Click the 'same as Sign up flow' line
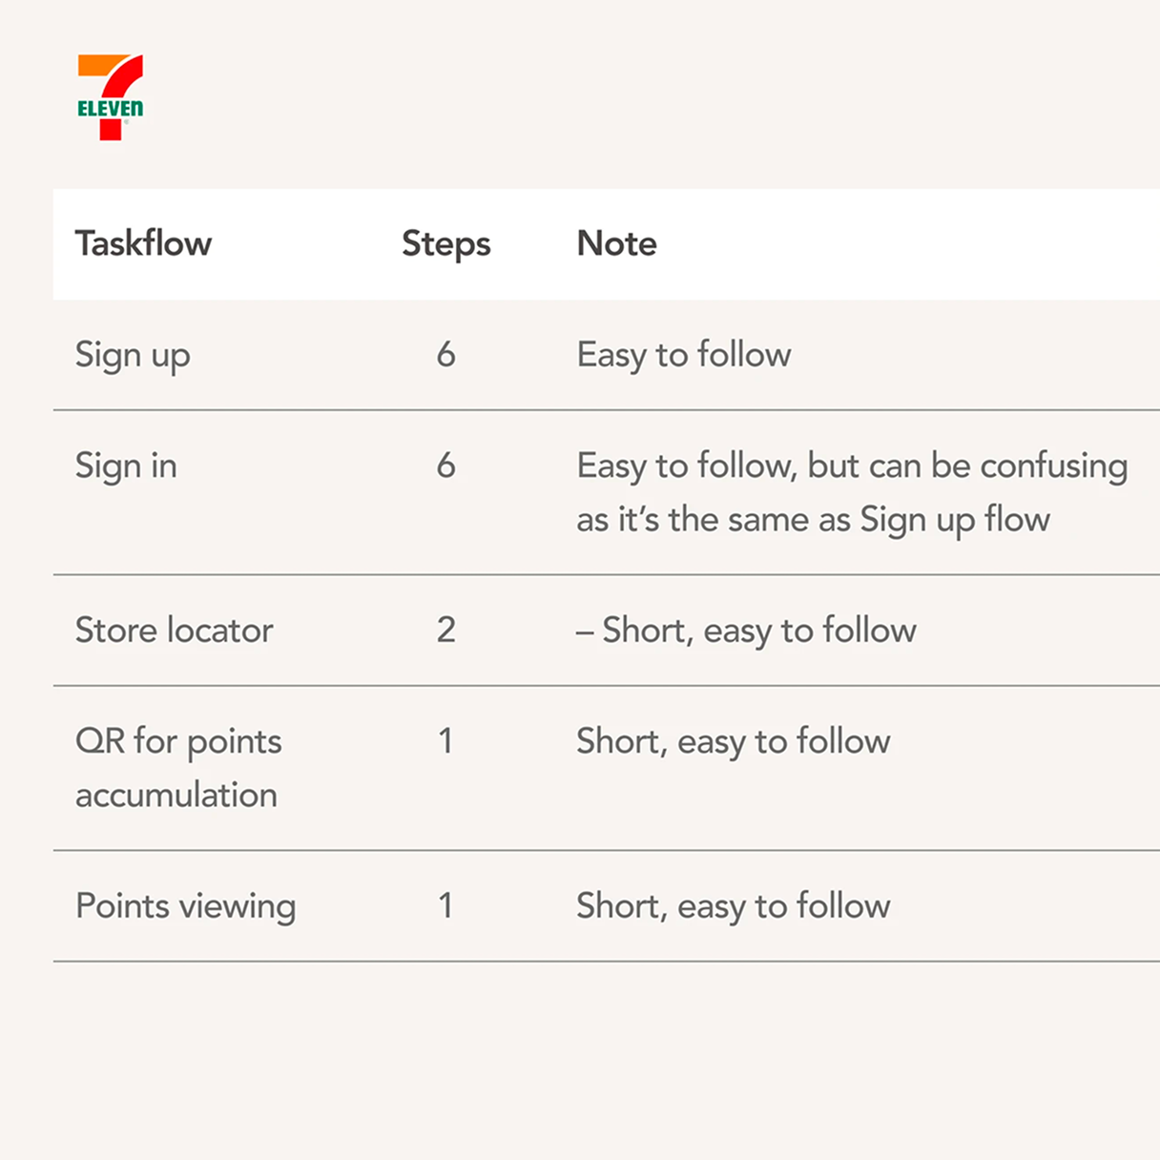 point(813,521)
